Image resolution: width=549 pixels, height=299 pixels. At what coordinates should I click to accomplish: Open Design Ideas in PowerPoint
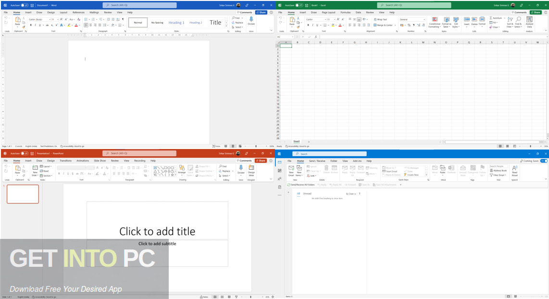[251, 171]
